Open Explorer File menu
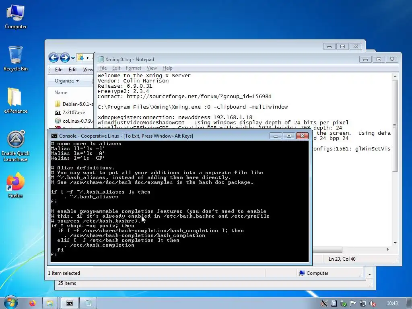The width and height of the screenshot is (412, 309). 59,70
